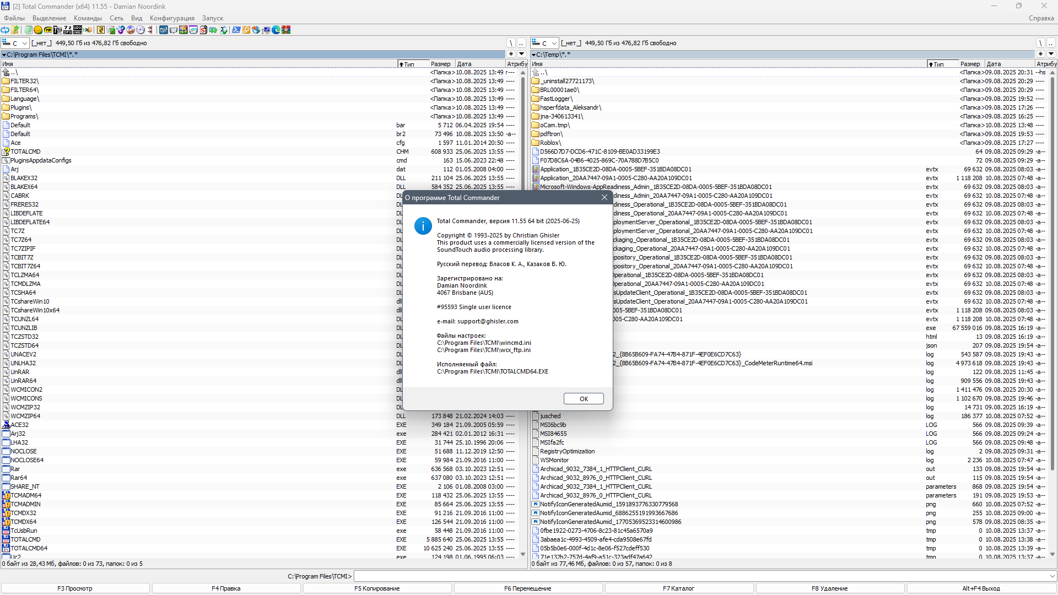Click the globe with green server icon
Screen dimensions: 1058x595
[111, 30]
